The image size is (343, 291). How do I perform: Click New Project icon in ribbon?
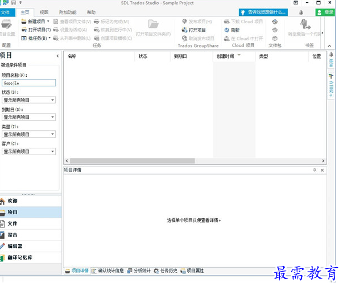(x=24, y=22)
